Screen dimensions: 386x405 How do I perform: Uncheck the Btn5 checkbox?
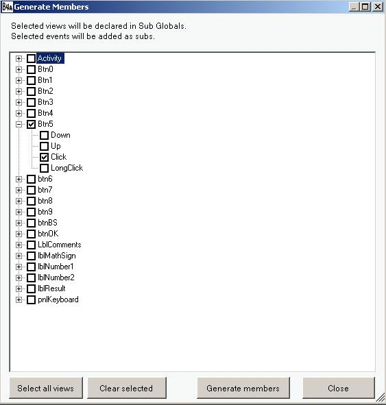32,125
